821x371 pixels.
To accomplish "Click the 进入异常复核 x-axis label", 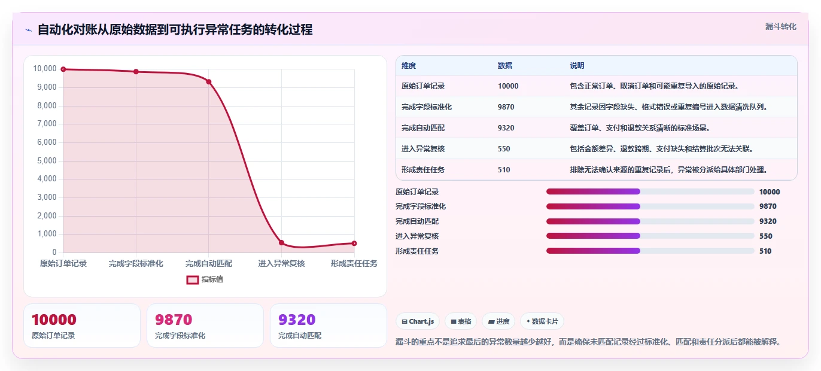I will coord(281,263).
